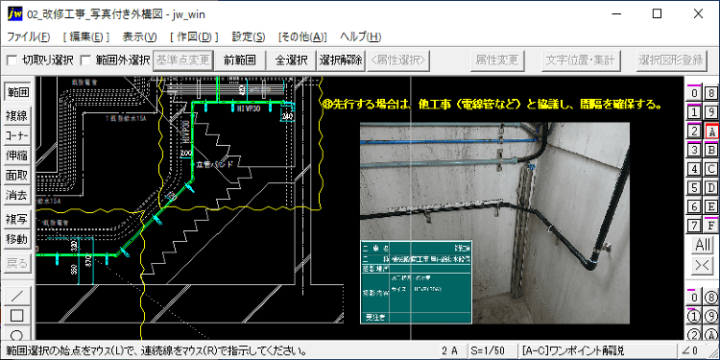Open the 編集(E) menu
The width and height of the screenshot is (720, 360).
[86, 37]
